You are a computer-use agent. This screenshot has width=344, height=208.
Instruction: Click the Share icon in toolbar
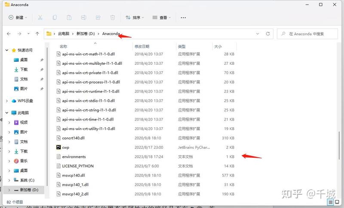[98, 18]
